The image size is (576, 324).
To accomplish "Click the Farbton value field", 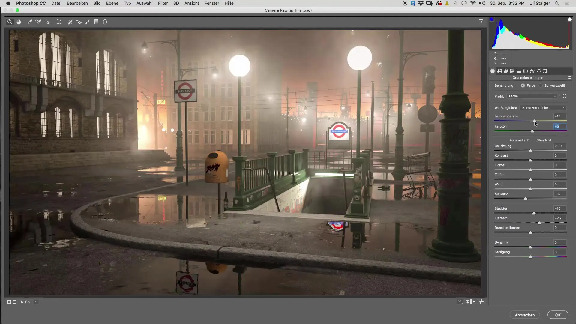I will pos(560,126).
